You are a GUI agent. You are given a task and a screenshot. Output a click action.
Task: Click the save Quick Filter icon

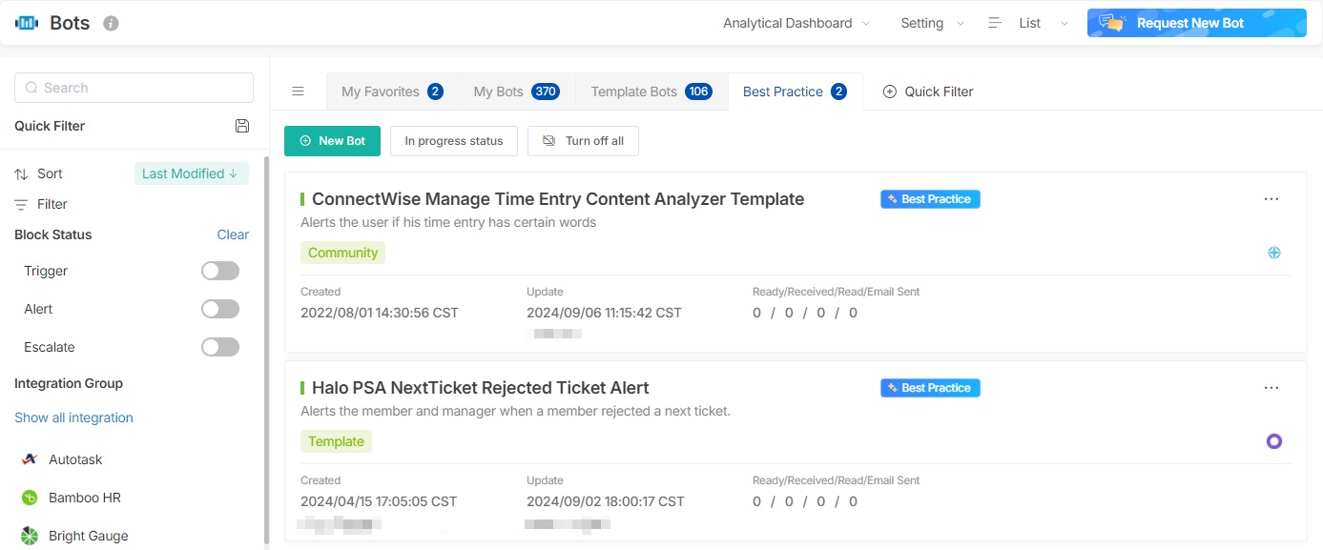click(242, 126)
